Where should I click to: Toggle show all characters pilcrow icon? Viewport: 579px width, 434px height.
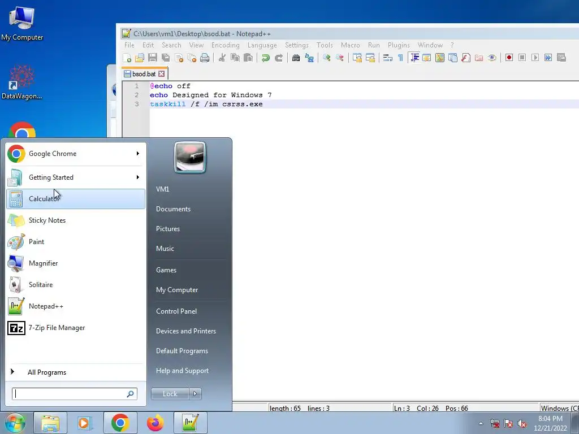[400, 58]
